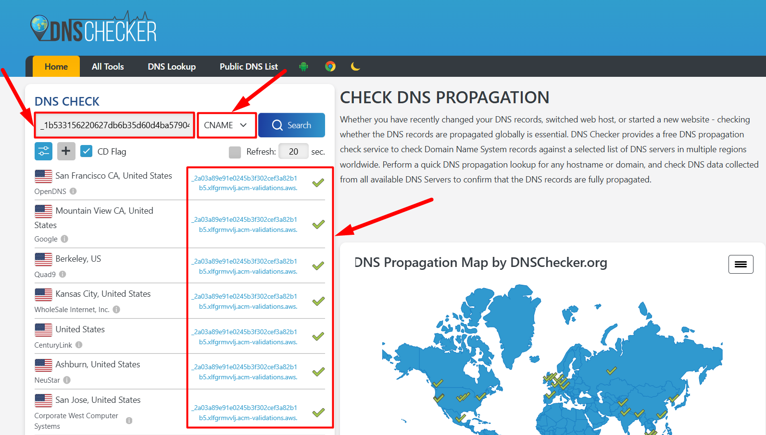Show info for NeuStar server
The width and height of the screenshot is (766, 435).
point(67,380)
